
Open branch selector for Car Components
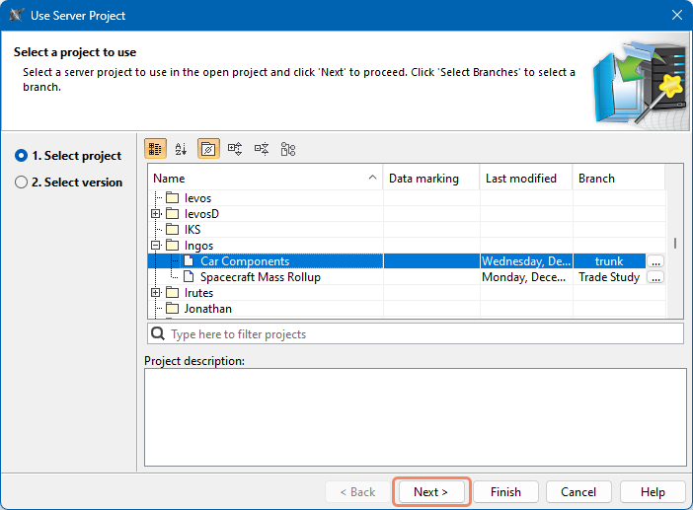click(655, 261)
